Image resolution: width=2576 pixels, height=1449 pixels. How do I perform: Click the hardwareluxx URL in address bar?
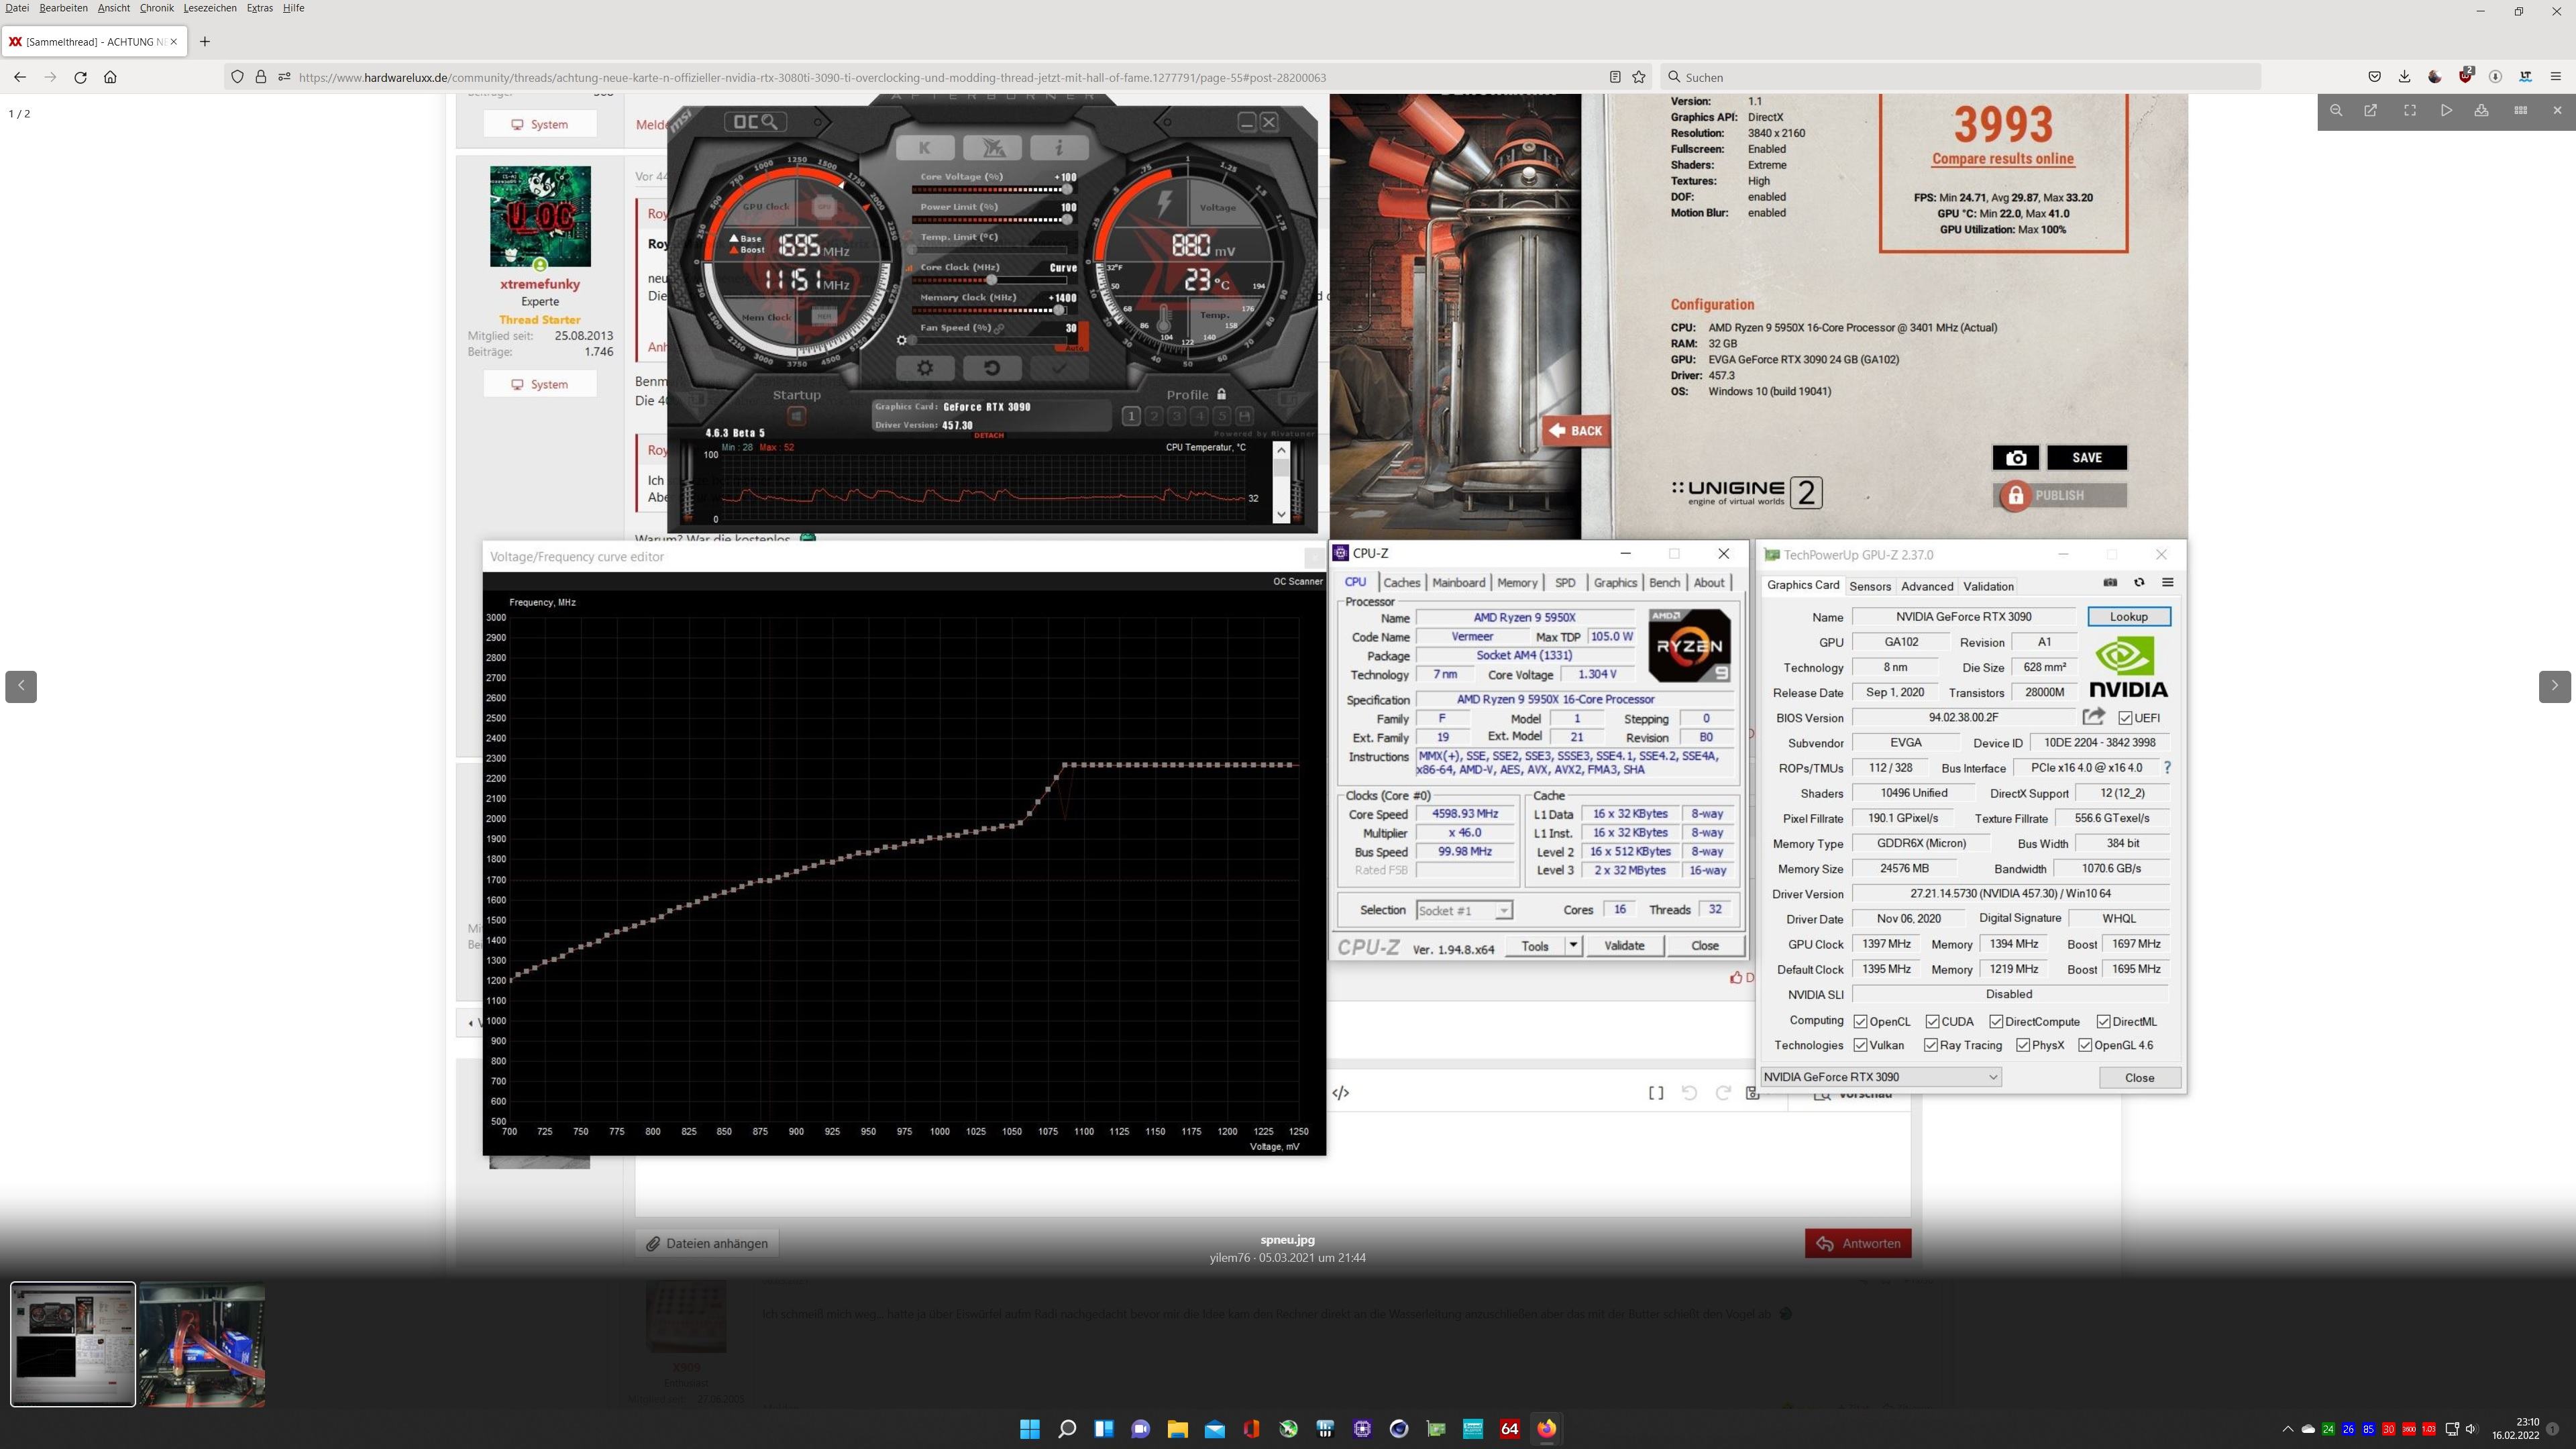pos(812,78)
